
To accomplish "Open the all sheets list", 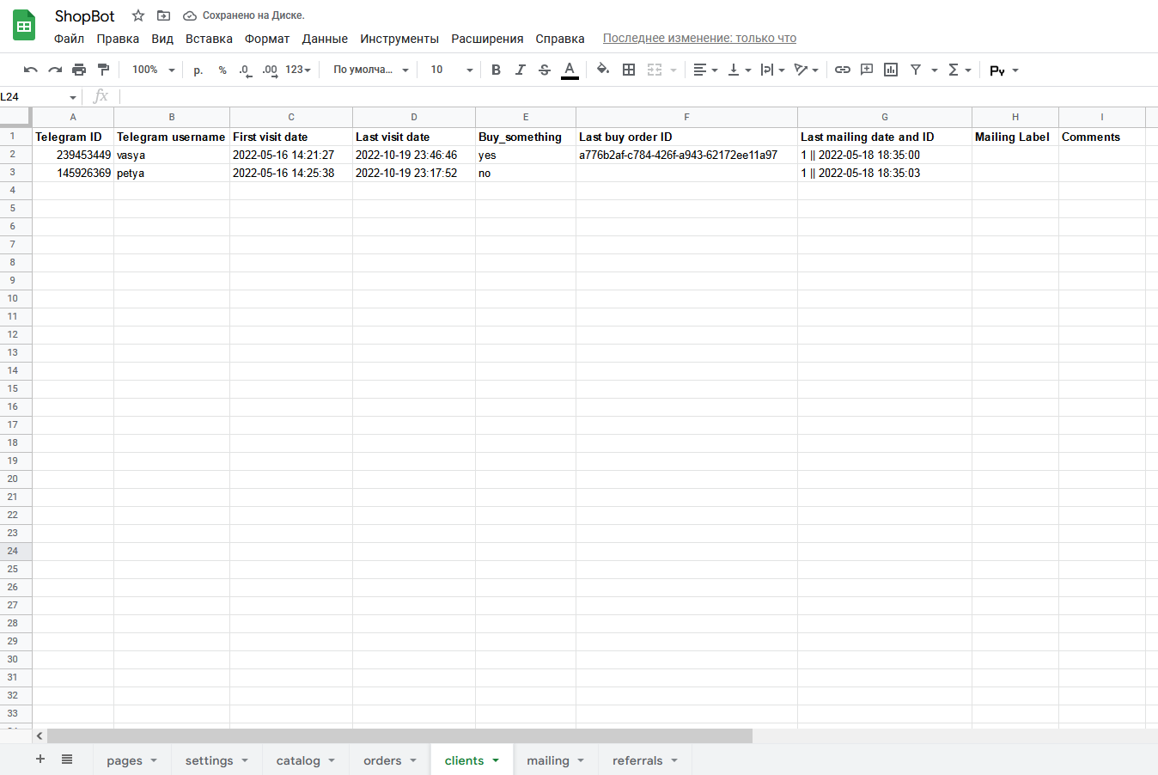I will tap(67, 760).
